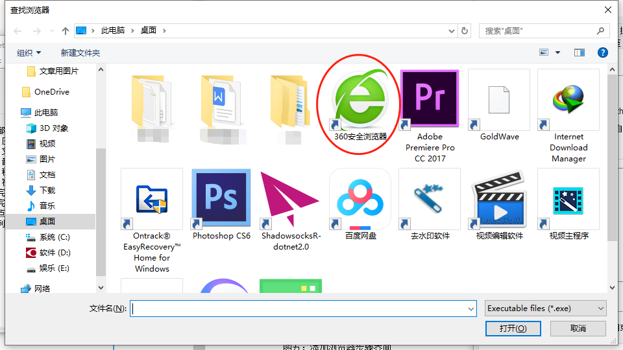The image size is (623, 350).
Task: Open the view options dropdown arrow
Action: (x=558, y=52)
